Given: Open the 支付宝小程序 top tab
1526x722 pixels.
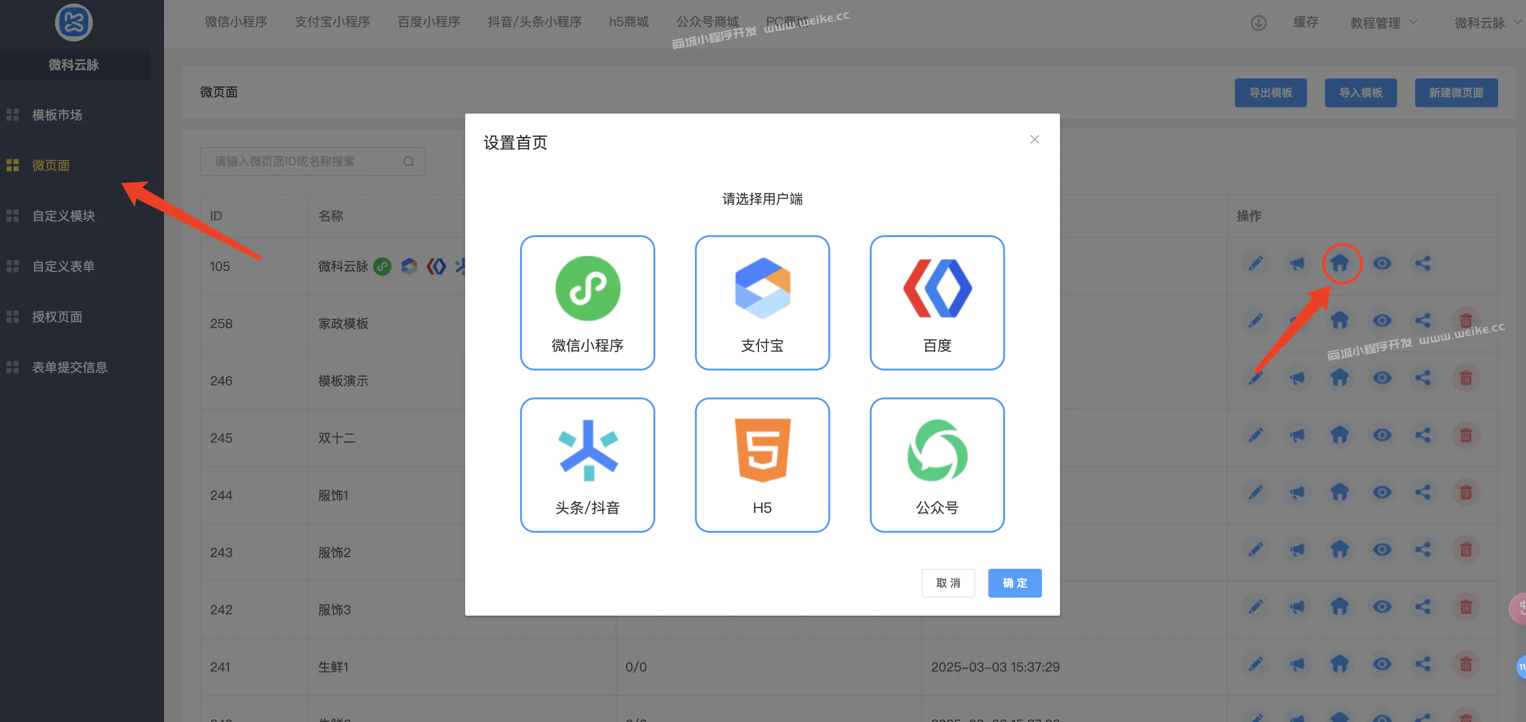Looking at the screenshot, I should coord(332,22).
